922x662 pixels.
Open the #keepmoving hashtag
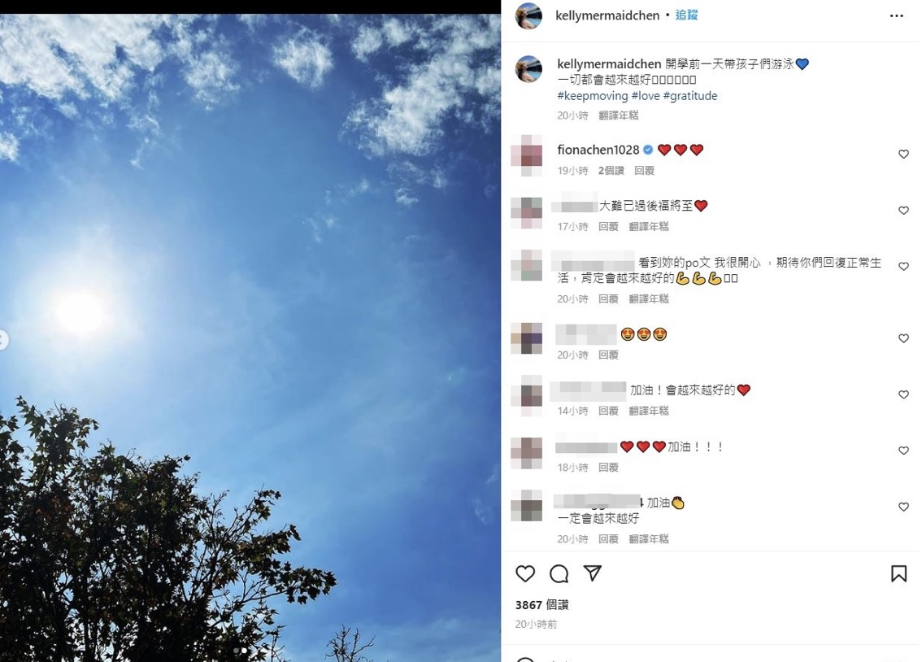pos(592,96)
